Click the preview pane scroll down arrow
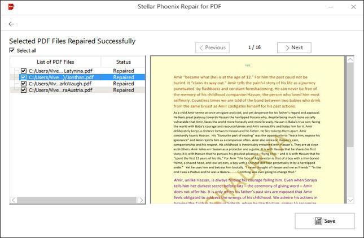The height and width of the screenshot is (238, 364). pyautogui.click(x=350, y=200)
